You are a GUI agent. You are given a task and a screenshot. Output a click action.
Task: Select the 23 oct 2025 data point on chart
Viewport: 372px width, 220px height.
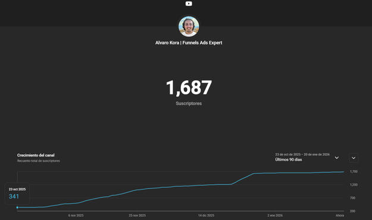[17, 208]
